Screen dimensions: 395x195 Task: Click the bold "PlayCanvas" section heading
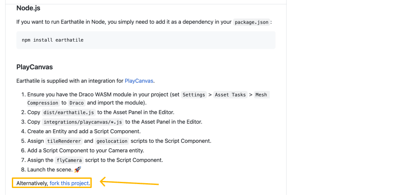coord(35,67)
